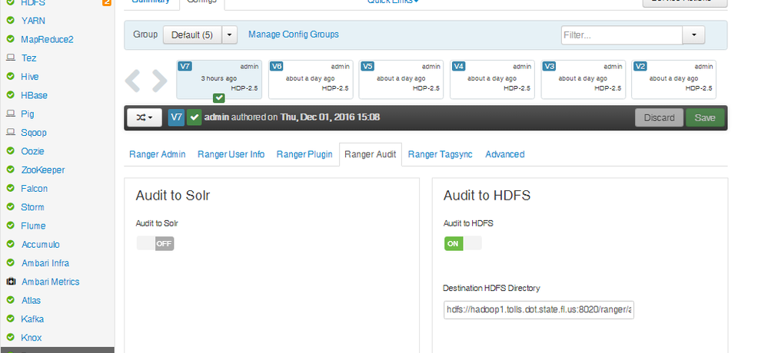Image resolution: width=768 pixels, height=353 pixels.
Task: Select the V3 config version card
Action: tap(583, 79)
